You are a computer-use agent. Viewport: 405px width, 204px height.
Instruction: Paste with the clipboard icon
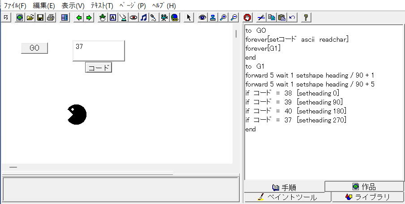coord(282,17)
